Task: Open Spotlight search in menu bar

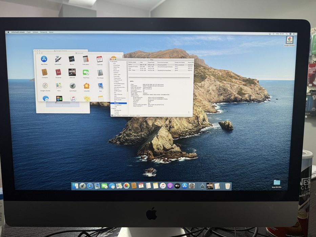Action: (x=287, y=34)
